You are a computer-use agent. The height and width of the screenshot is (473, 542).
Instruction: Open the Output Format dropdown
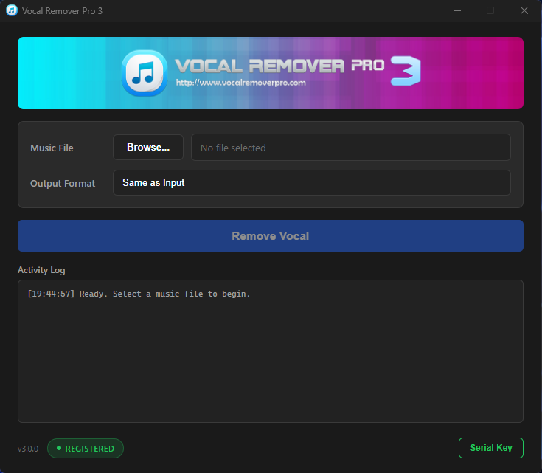coord(312,183)
